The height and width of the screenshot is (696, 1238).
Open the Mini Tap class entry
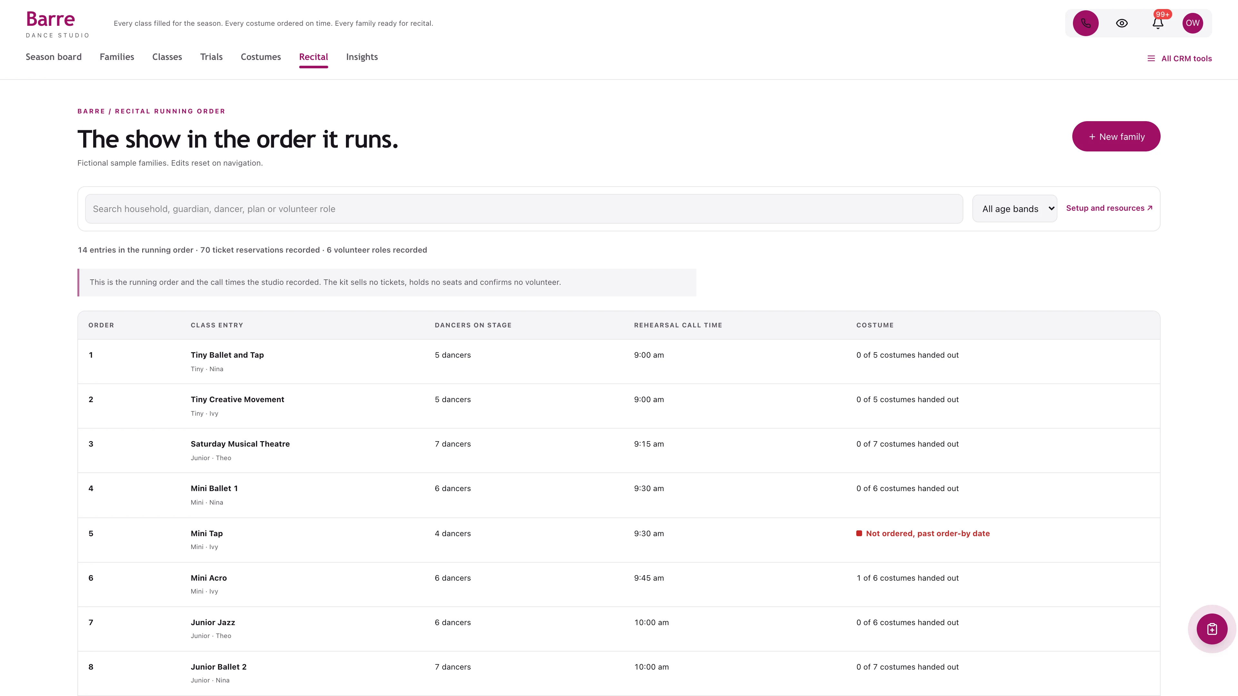[207, 533]
